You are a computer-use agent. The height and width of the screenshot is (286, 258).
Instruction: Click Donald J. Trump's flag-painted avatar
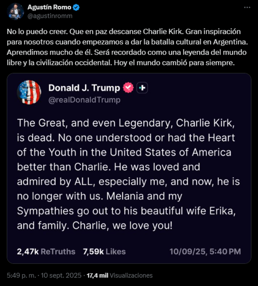point(29,92)
